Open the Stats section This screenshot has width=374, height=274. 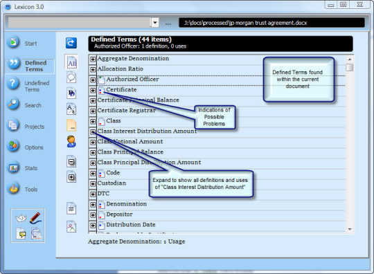pyautogui.click(x=23, y=168)
